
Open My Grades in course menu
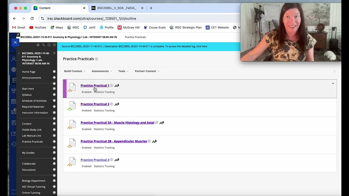coord(28,153)
